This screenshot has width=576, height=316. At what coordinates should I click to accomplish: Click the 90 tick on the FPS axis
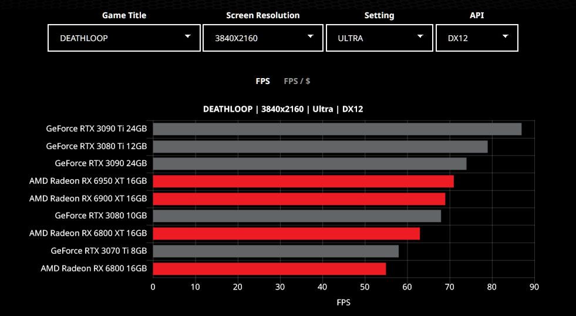click(x=534, y=287)
